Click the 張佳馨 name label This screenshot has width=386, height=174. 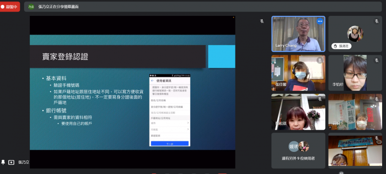pyautogui.click(x=281, y=84)
